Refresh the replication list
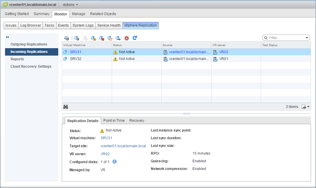The image size is (316, 188). tap(135, 38)
